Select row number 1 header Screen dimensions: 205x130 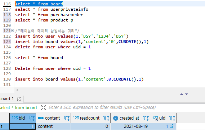point(5,126)
